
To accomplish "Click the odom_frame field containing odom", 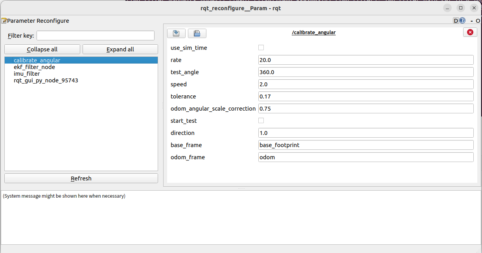I will point(366,157).
